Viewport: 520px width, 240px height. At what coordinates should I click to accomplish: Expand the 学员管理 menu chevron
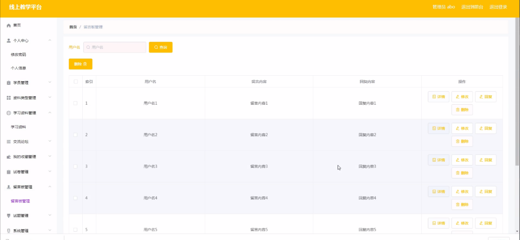50,83
